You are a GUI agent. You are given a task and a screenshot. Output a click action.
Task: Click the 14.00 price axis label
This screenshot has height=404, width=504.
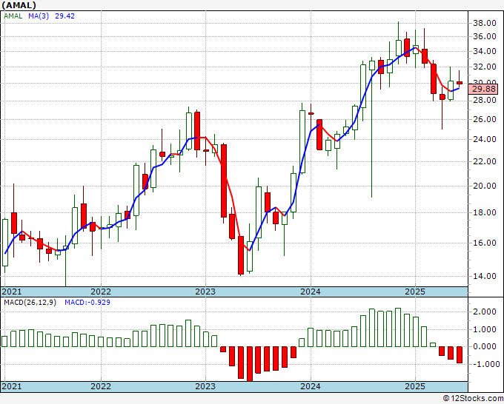pyautogui.click(x=485, y=276)
